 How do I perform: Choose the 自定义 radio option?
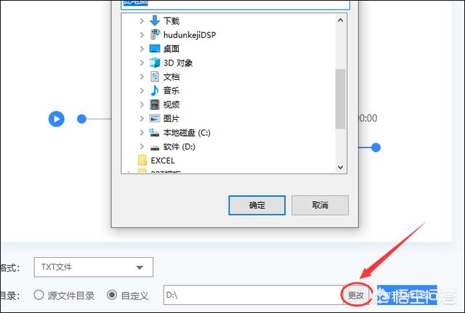(x=112, y=295)
